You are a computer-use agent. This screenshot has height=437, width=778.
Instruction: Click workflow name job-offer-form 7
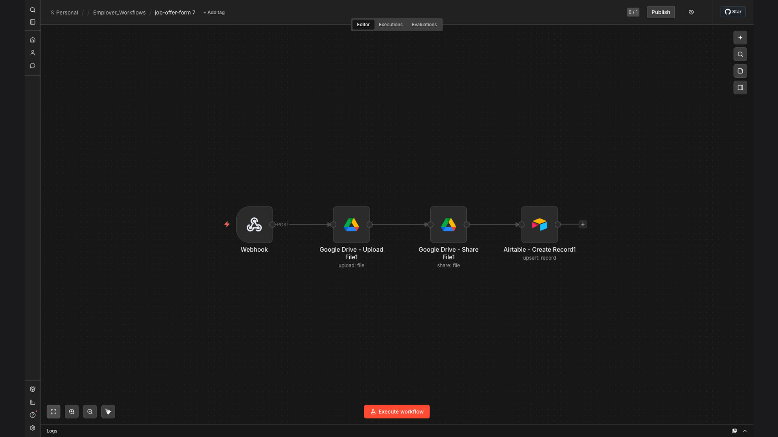(175, 13)
